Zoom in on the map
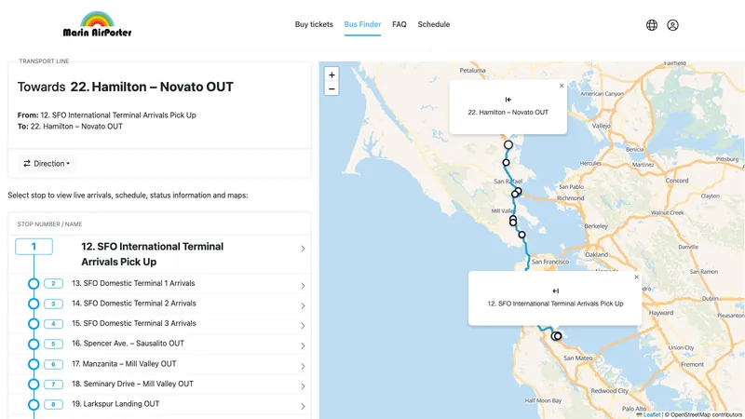The height and width of the screenshot is (419, 745). click(x=332, y=74)
